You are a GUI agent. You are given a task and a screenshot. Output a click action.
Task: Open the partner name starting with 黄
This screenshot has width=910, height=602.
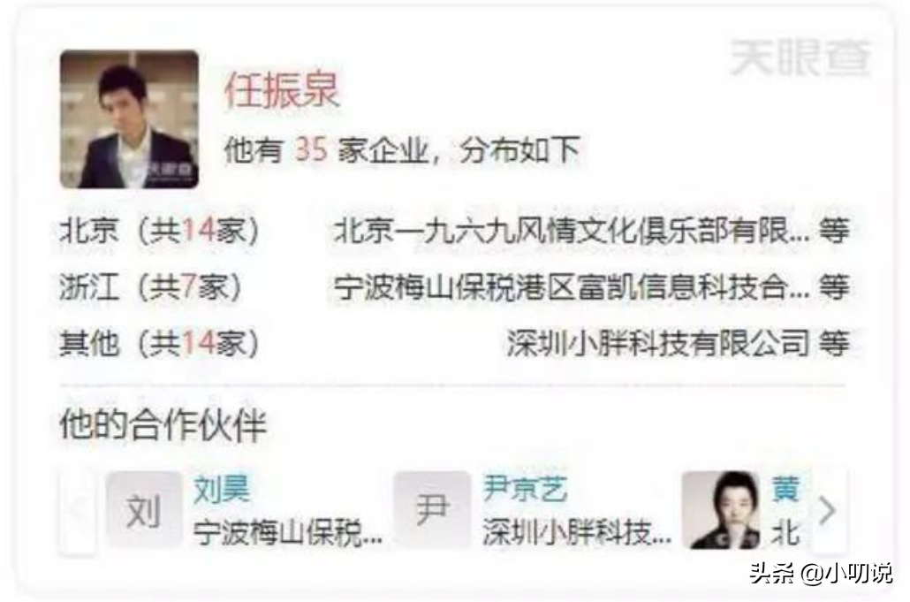pyautogui.click(x=785, y=489)
